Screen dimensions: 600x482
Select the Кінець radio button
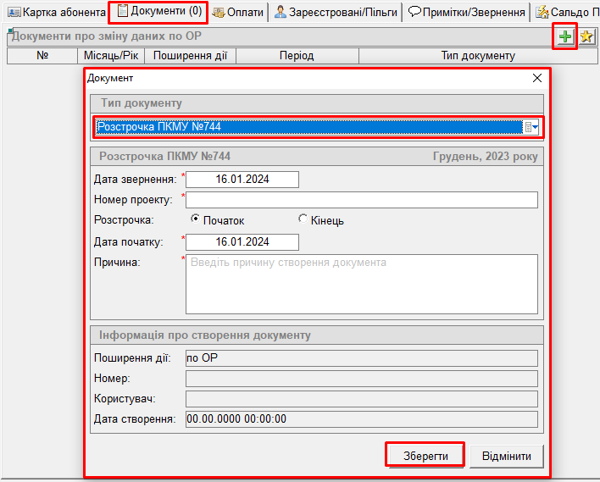pos(303,219)
